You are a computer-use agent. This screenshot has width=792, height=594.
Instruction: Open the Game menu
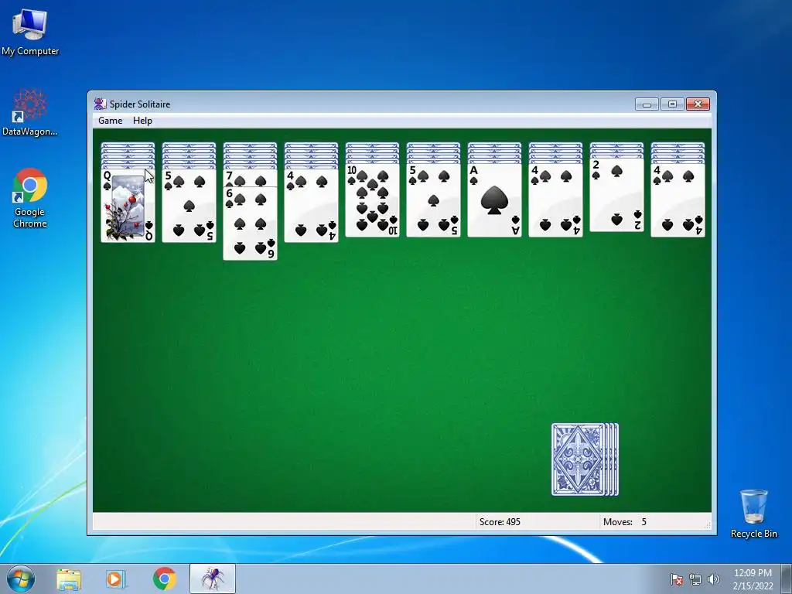click(x=110, y=120)
